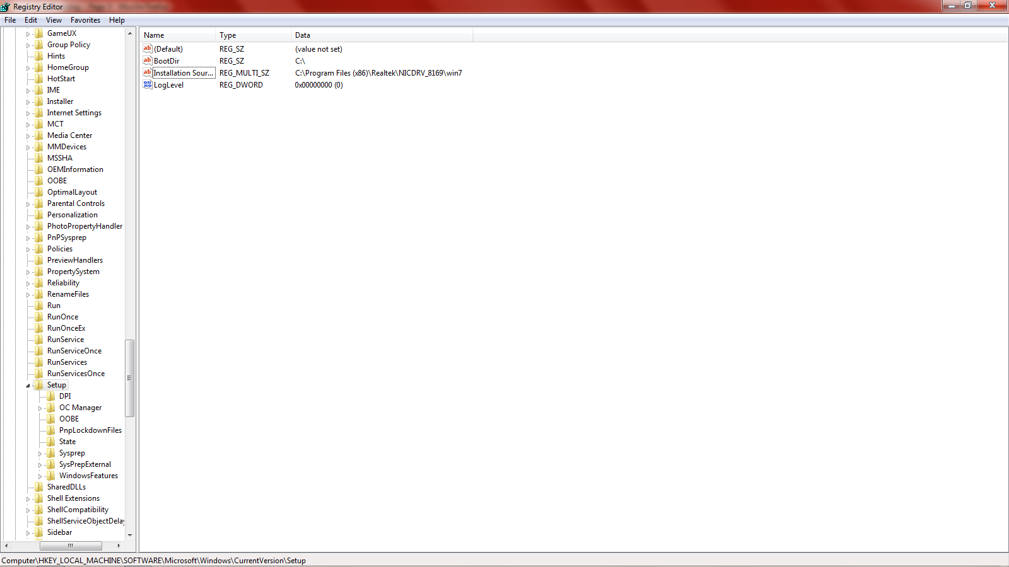Viewport: 1009px width, 567px height.
Task: Expand the Shell Extensions key
Action: click(x=28, y=499)
